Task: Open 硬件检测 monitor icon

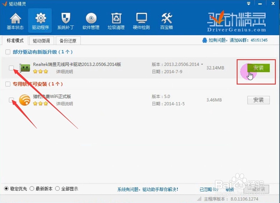Action: pyautogui.click(x=141, y=18)
